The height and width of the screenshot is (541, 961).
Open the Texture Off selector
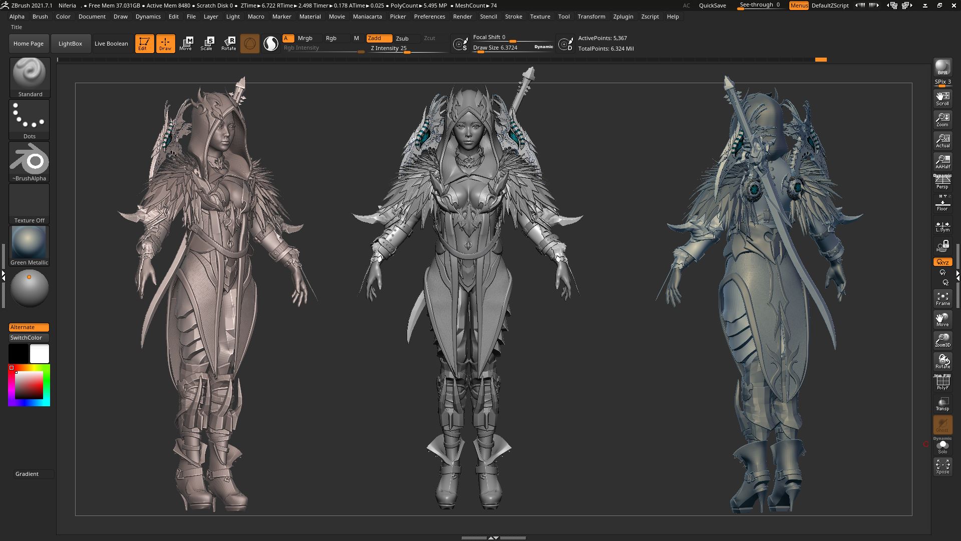click(30, 204)
